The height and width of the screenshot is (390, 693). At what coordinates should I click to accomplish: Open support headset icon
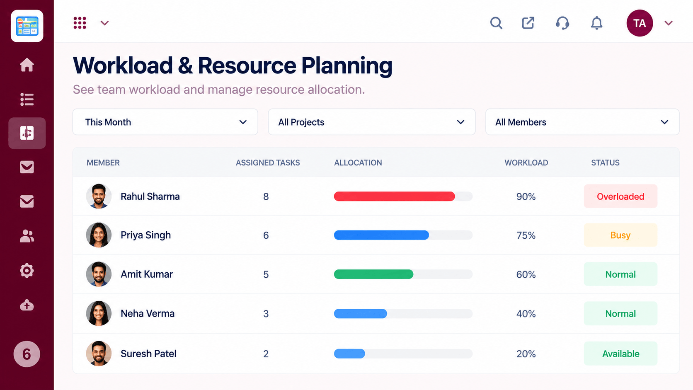[562, 23]
